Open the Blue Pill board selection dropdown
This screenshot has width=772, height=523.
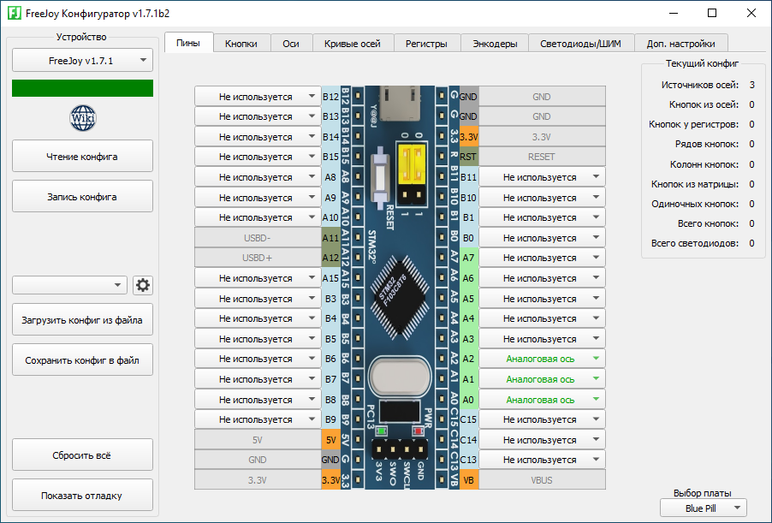pos(704,508)
